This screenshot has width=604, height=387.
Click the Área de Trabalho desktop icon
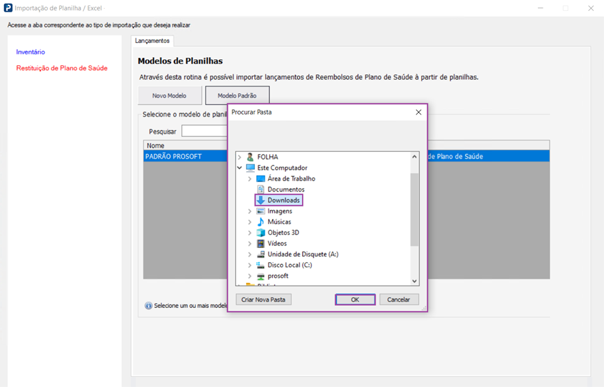(x=261, y=179)
